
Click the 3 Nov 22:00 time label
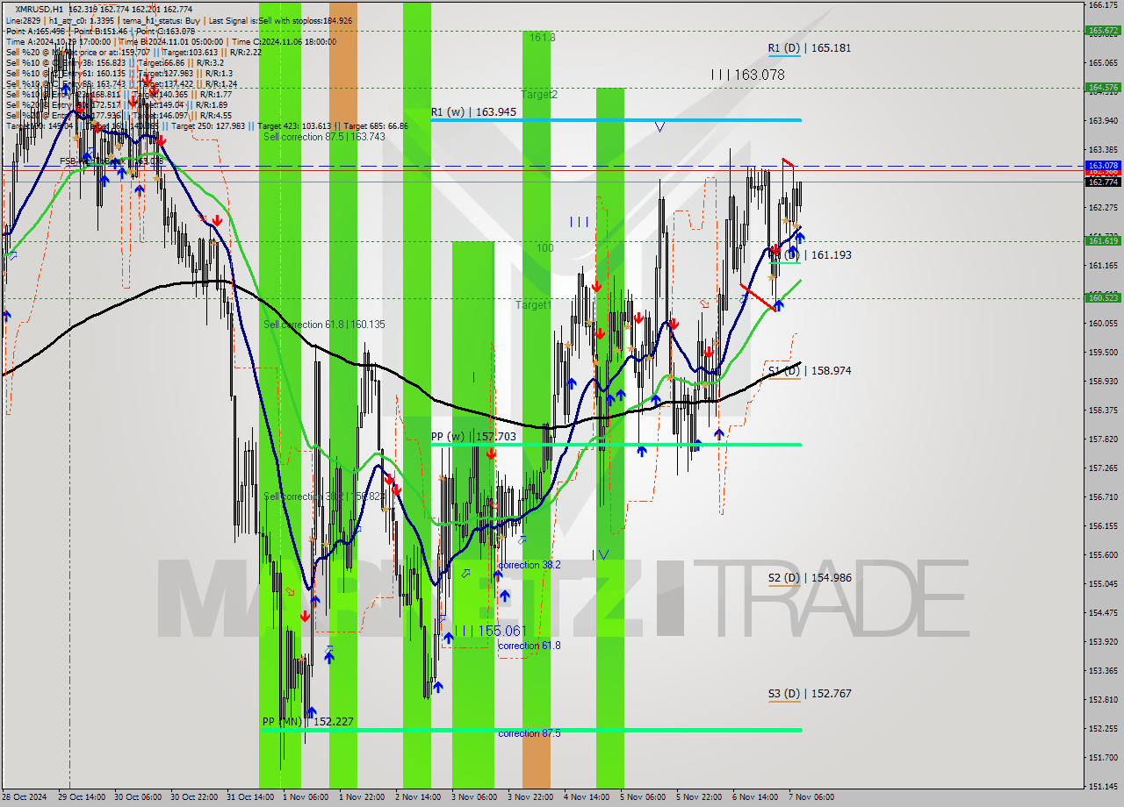point(531,797)
